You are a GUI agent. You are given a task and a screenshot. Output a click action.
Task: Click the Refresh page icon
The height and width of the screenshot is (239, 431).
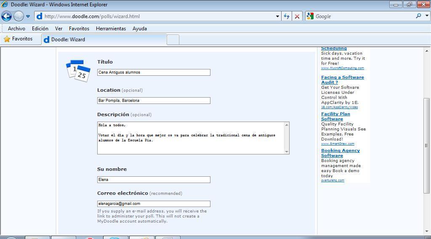pyautogui.click(x=287, y=16)
